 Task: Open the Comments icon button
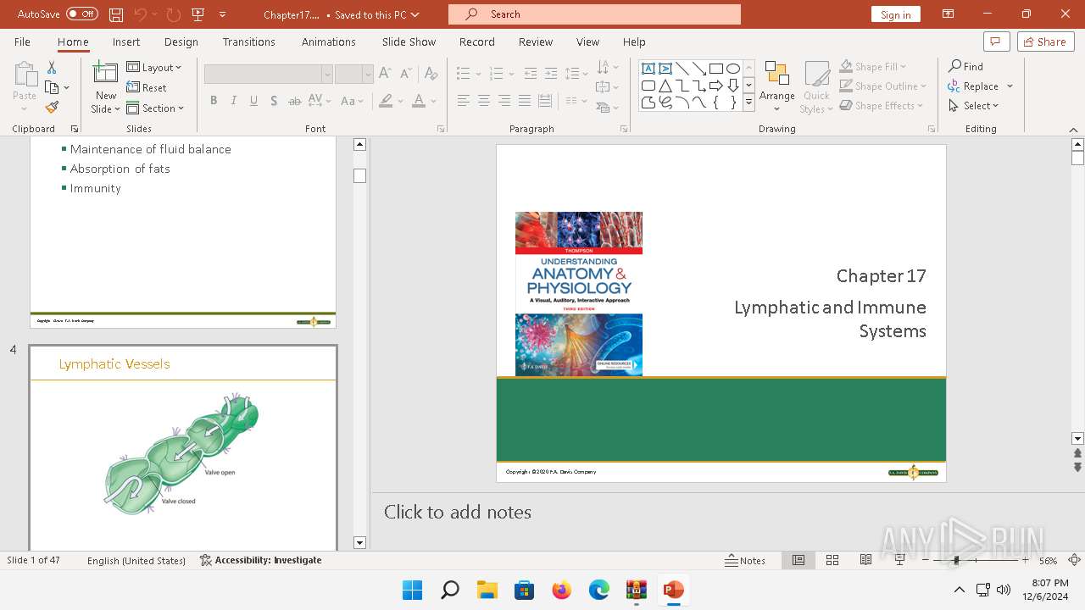(x=996, y=42)
